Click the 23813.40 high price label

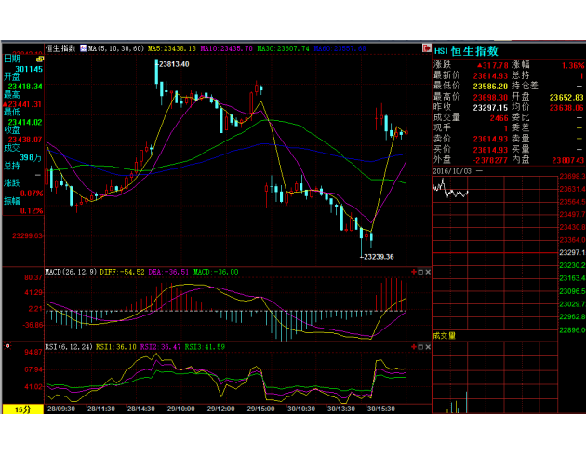tap(174, 64)
